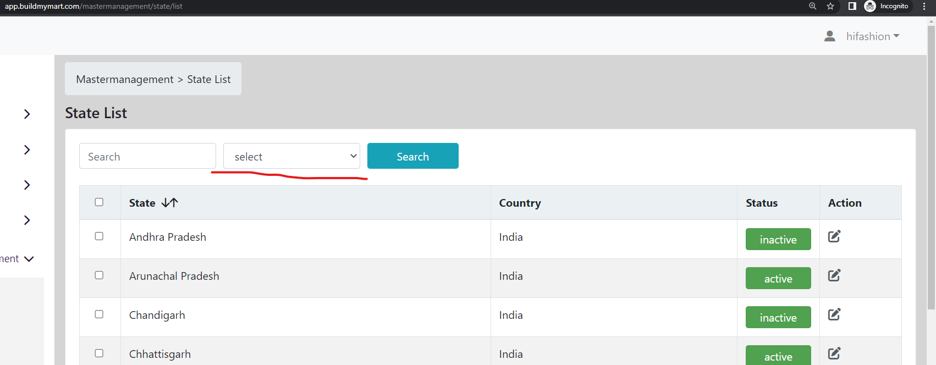Click the teal Search button

[x=413, y=156]
